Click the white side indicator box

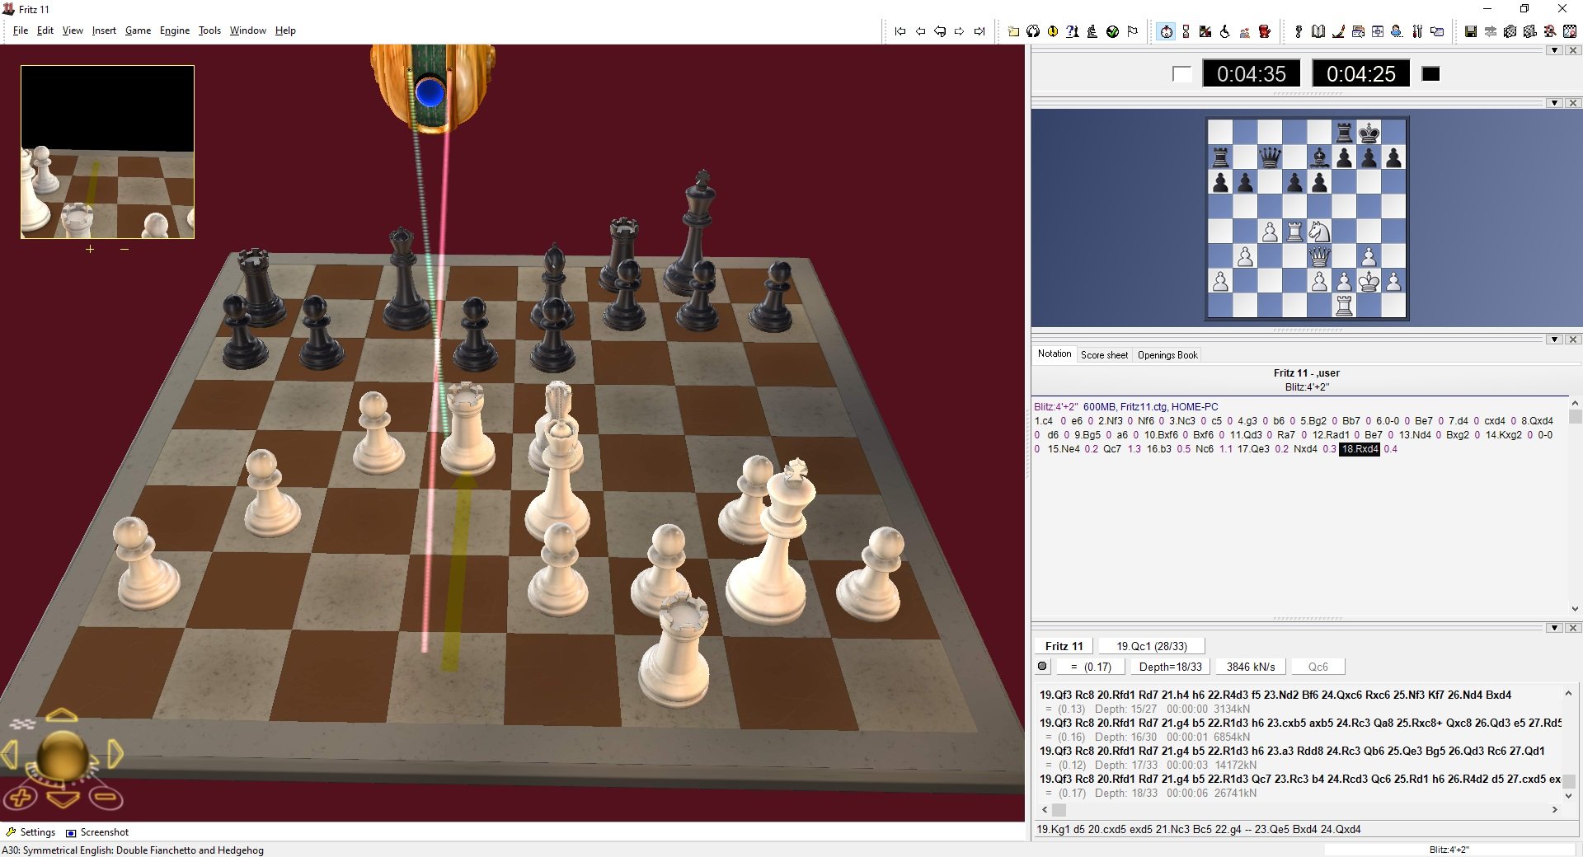pyautogui.click(x=1181, y=74)
